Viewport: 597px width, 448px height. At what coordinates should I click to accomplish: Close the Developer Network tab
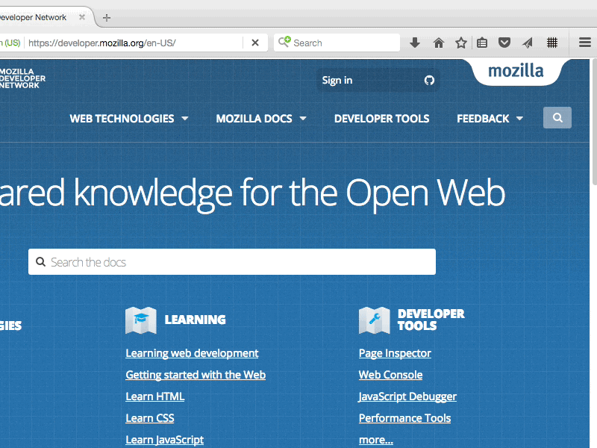coord(82,17)
